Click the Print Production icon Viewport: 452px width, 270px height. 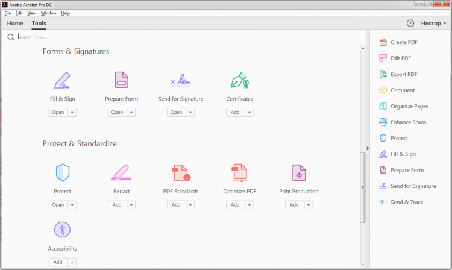299,172
